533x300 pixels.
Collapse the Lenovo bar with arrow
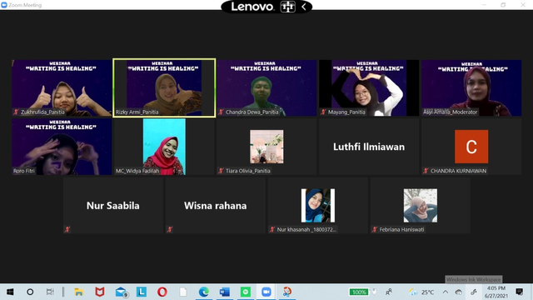coord(303,7)
